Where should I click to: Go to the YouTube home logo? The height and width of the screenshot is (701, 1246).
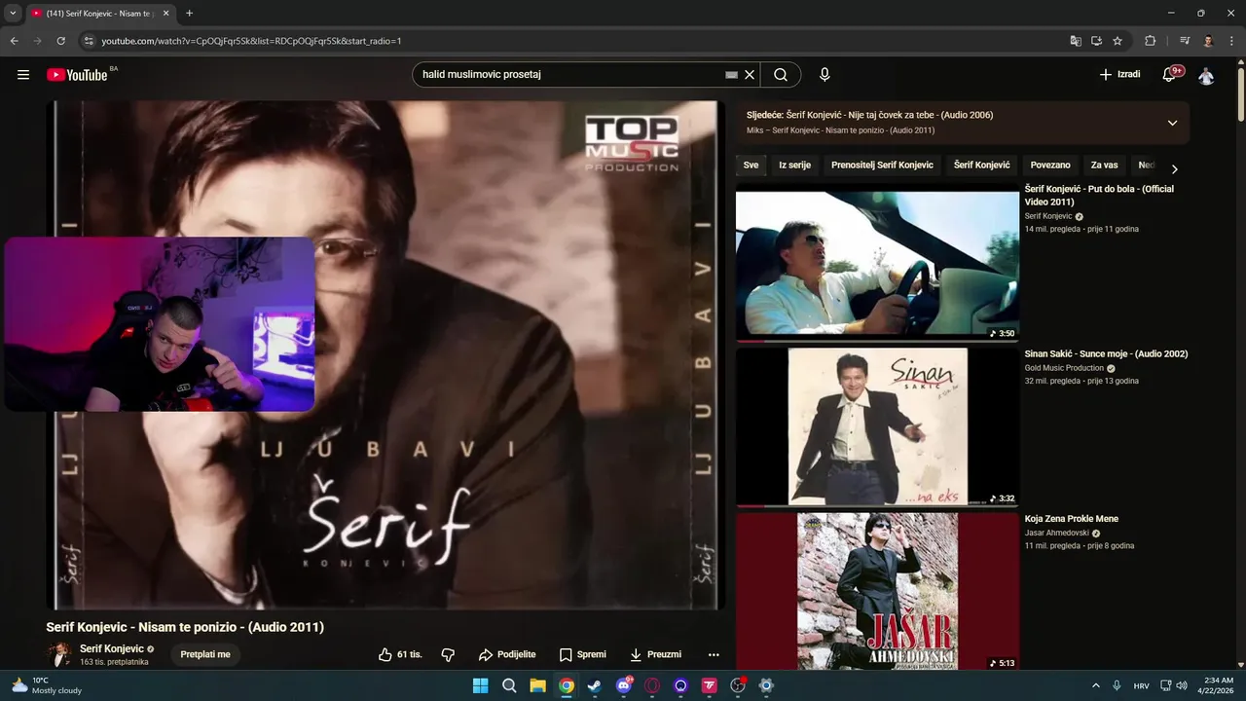[x=77, y=75]
